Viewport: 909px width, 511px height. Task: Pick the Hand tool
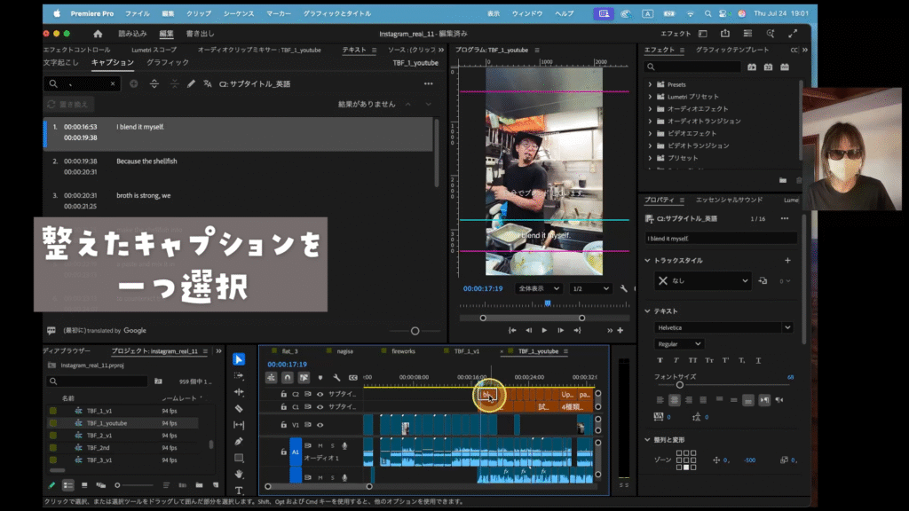(238, 474)
